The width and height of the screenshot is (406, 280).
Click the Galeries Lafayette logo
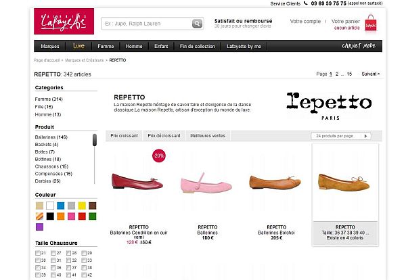[x=64, y=21]
